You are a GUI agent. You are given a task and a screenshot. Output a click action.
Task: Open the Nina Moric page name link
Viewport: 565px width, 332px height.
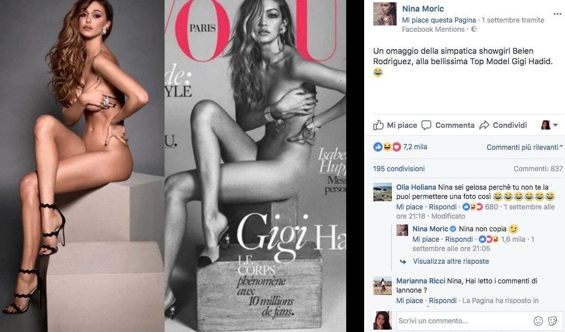423,9
